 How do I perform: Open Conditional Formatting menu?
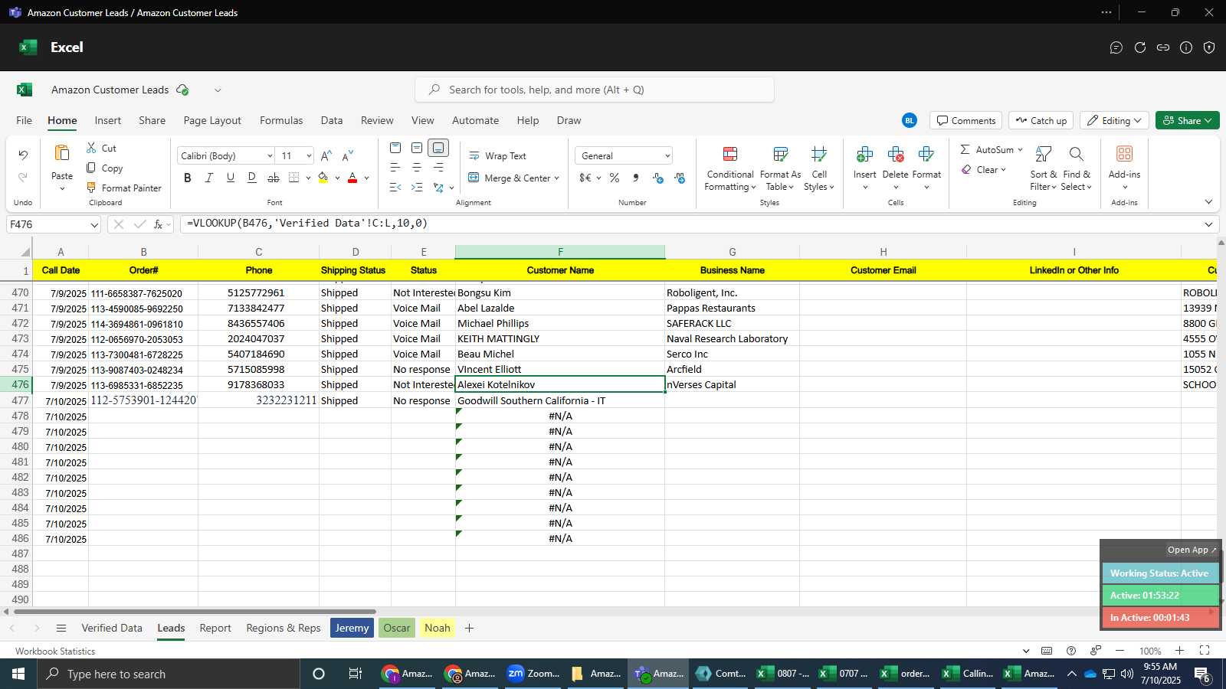pos(730,168)
